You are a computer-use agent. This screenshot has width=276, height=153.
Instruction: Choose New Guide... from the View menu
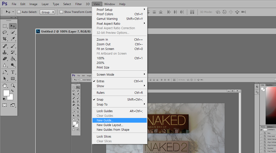point(105,120)
